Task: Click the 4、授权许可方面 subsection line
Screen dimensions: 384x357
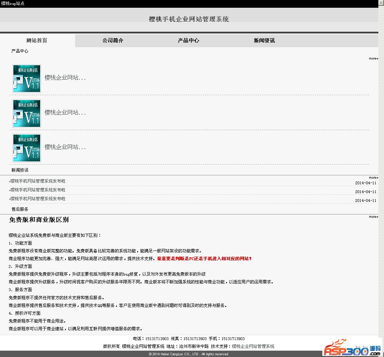Action: (x=25, y=313)
